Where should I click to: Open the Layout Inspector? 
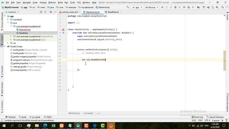[x=215, y=117]
